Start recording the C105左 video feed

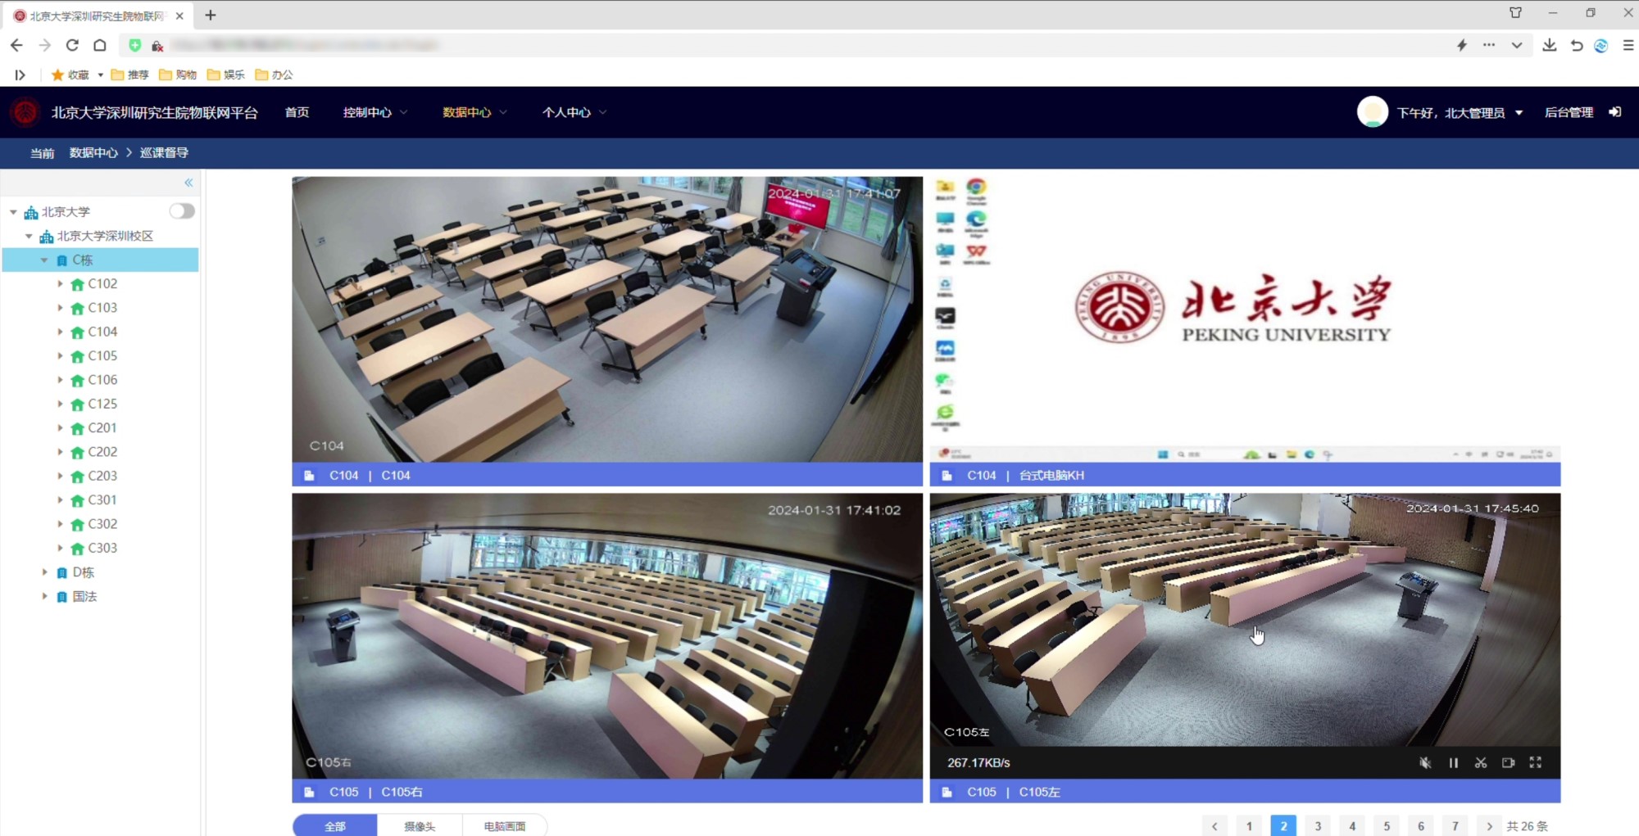click(x=1508, y=762)
